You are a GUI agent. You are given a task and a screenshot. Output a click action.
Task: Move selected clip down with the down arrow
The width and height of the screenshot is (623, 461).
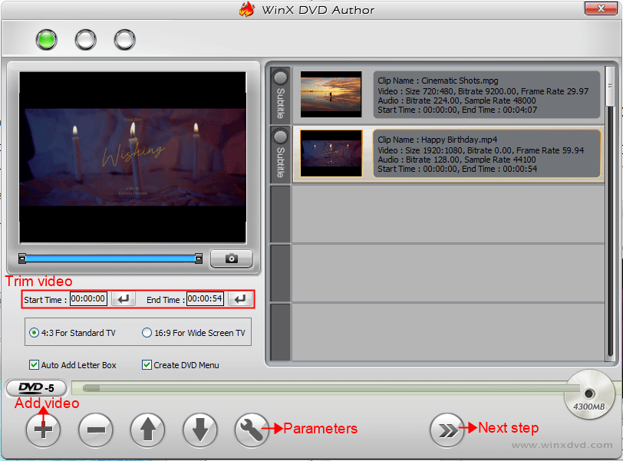click(x=200, y=430)
